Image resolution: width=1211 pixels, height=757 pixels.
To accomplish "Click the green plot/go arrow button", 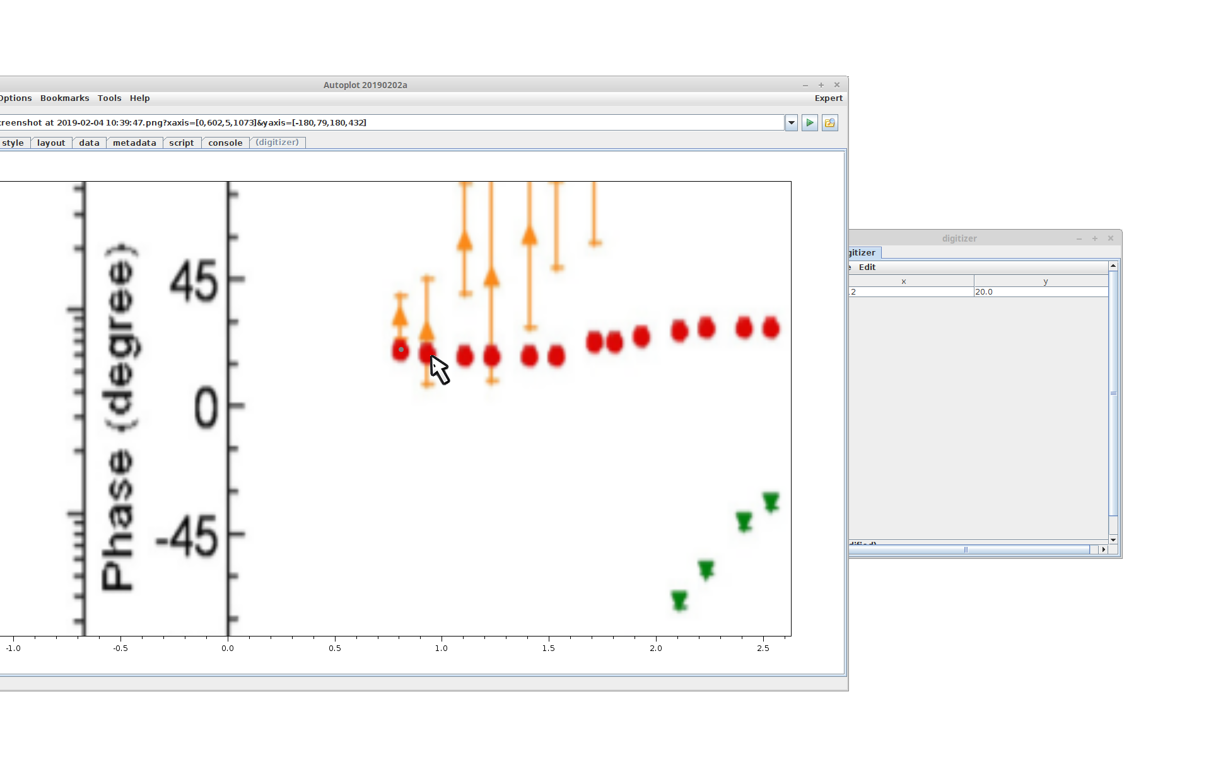I will tap(810, 123).
